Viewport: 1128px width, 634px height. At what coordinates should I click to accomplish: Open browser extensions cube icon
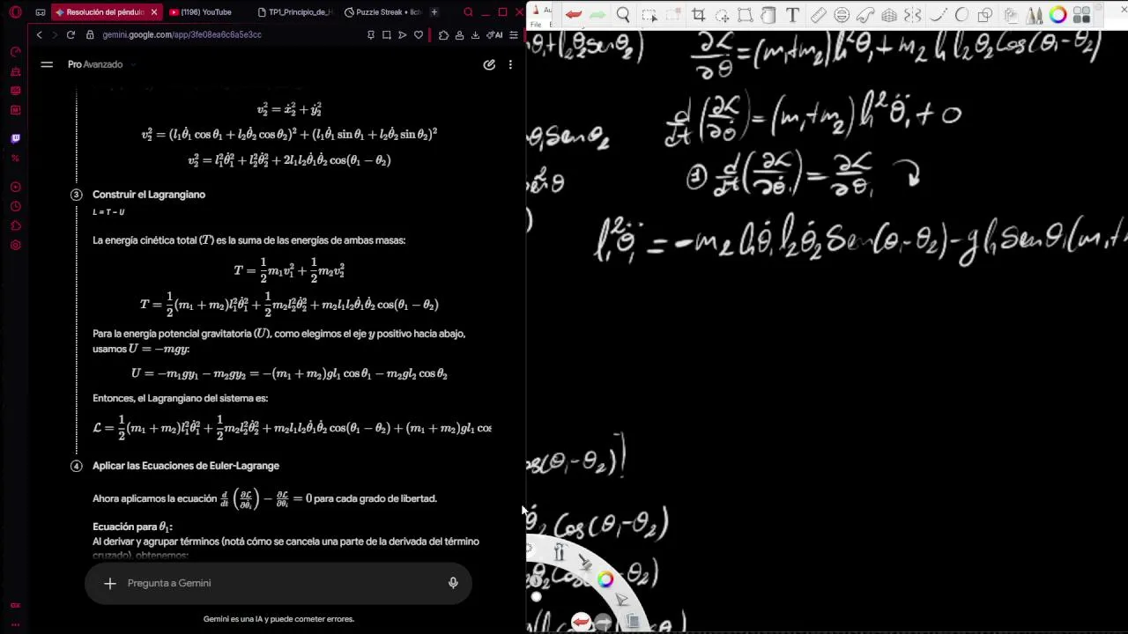(x=443, y=34)
